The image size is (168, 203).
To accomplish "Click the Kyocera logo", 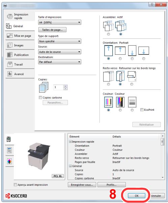I will click(16, 196).
